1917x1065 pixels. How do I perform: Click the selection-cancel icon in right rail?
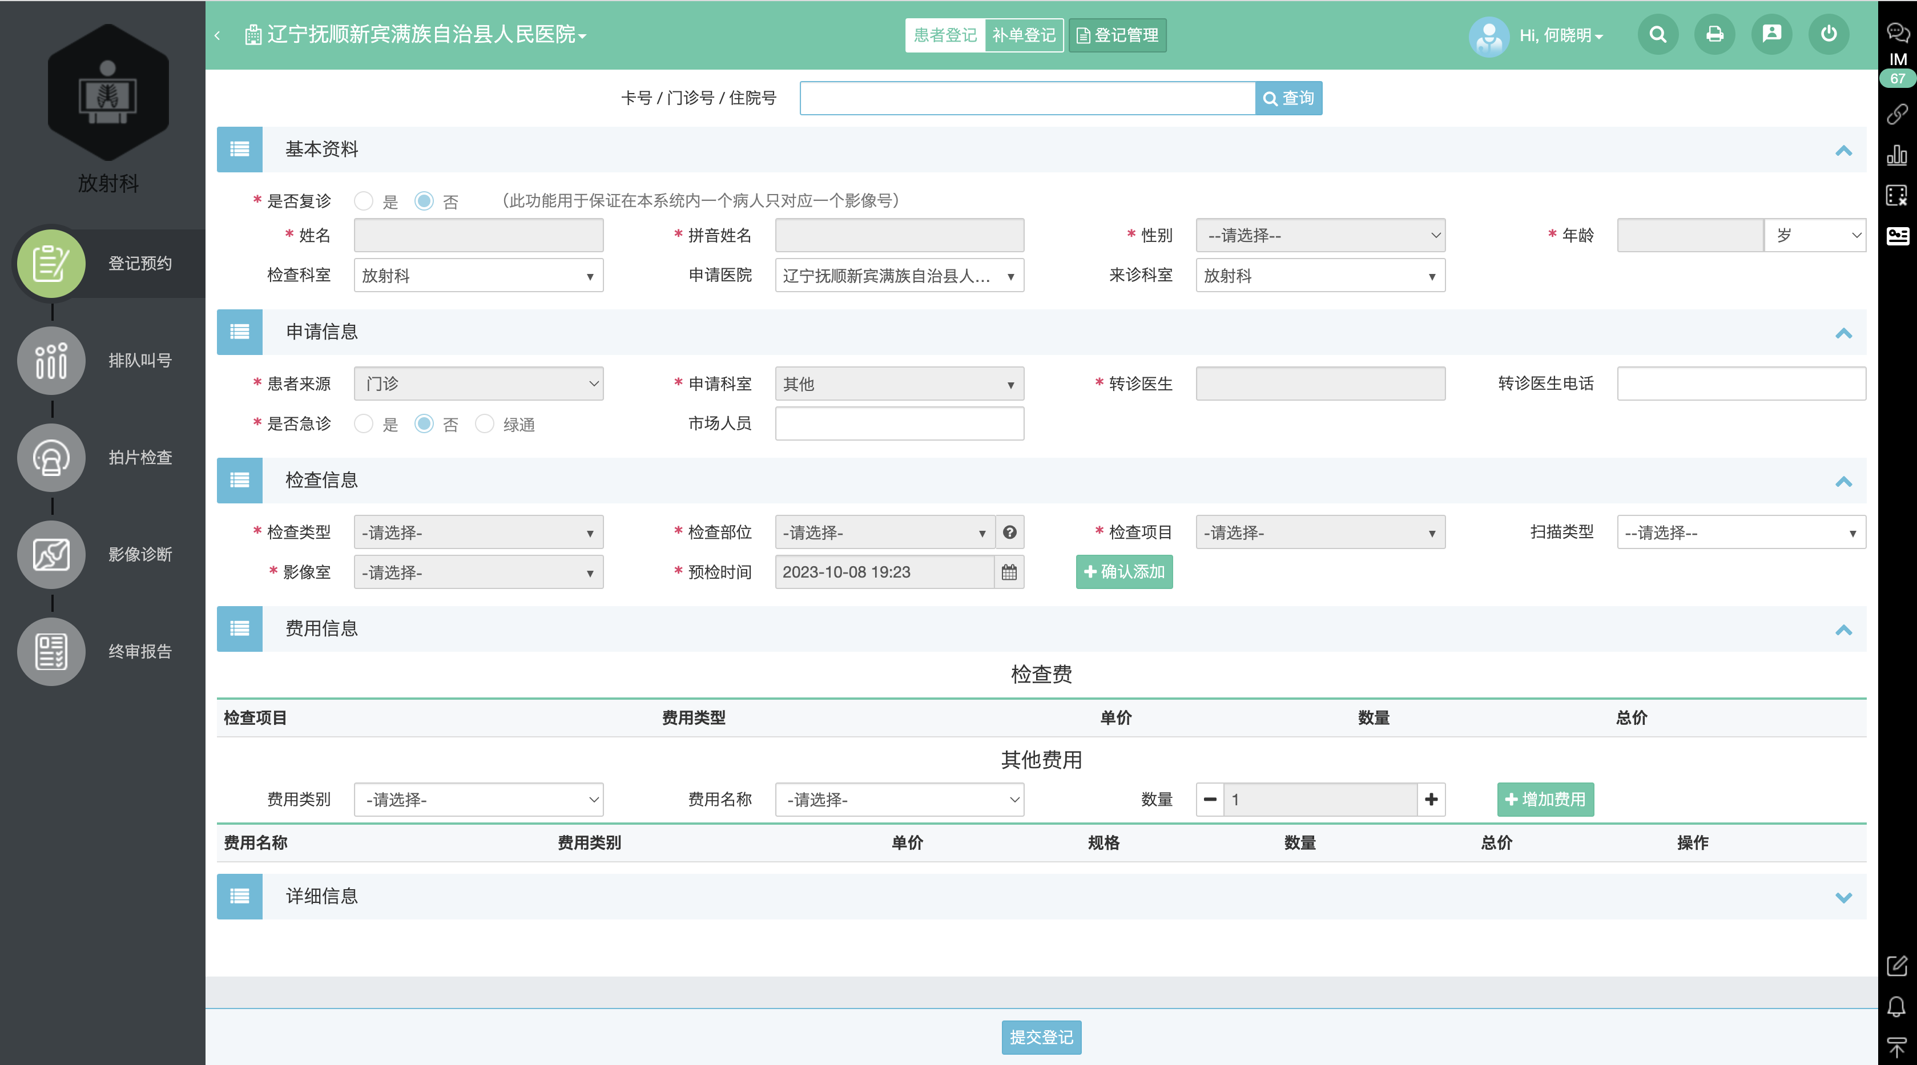1897,196
